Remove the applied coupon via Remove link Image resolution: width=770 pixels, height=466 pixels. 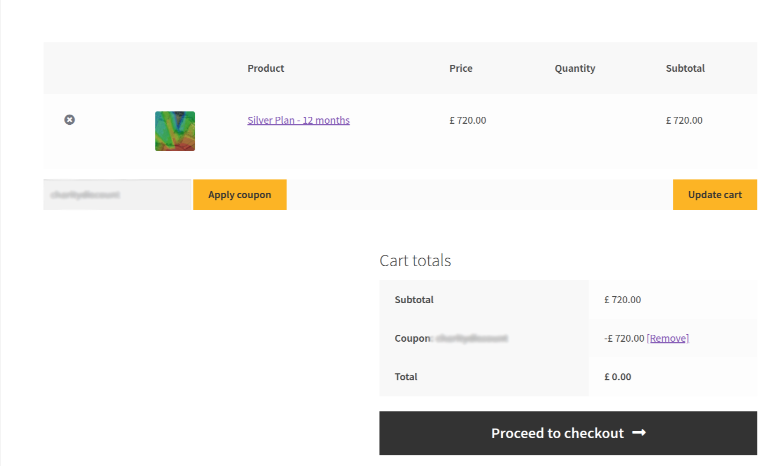668,339
